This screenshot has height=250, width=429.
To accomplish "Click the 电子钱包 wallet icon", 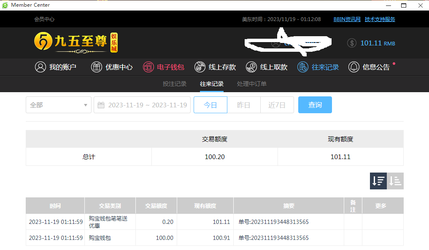I will tap(148, 67).
